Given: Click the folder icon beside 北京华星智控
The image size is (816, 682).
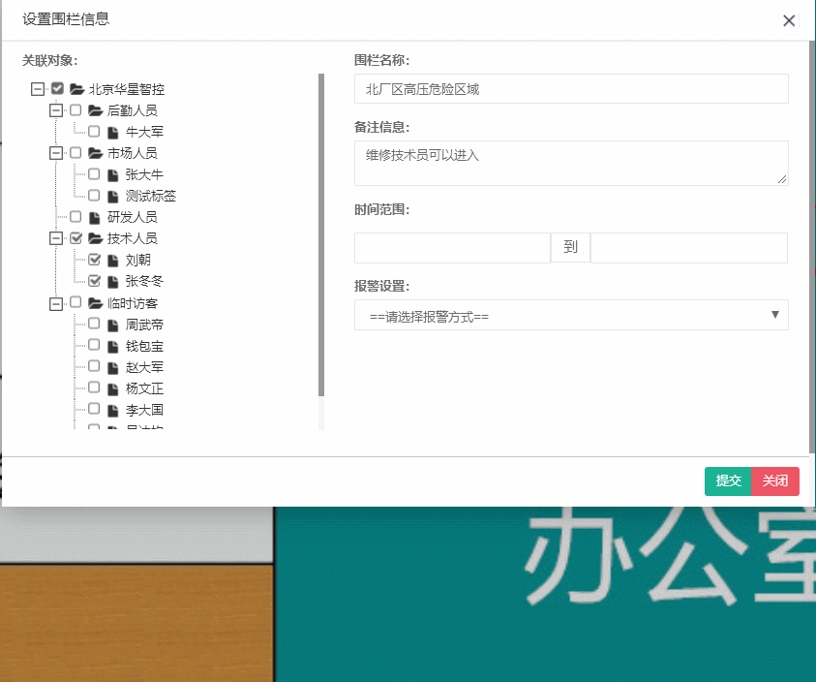Looking at the screenshot, I should pyautogui.click(x=76, y=88).
